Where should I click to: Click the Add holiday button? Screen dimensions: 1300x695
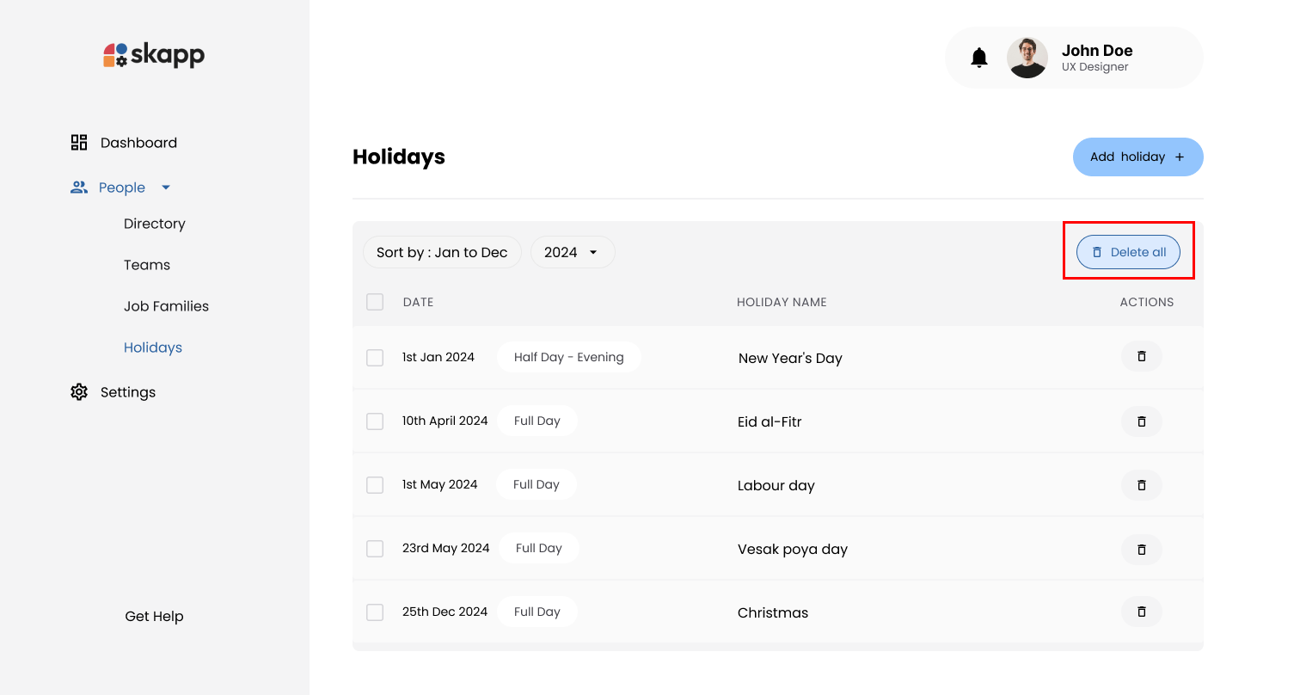[1137, 157]
